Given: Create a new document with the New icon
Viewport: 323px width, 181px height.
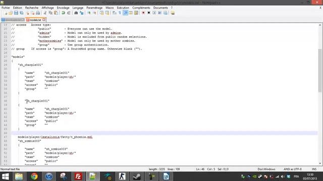Looking at the screenshot, I should pos(6,13).
